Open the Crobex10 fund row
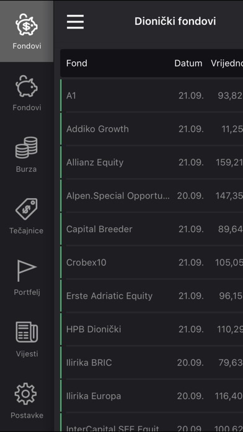The height and width of the screenshot is (432, 243). [152, 263]
